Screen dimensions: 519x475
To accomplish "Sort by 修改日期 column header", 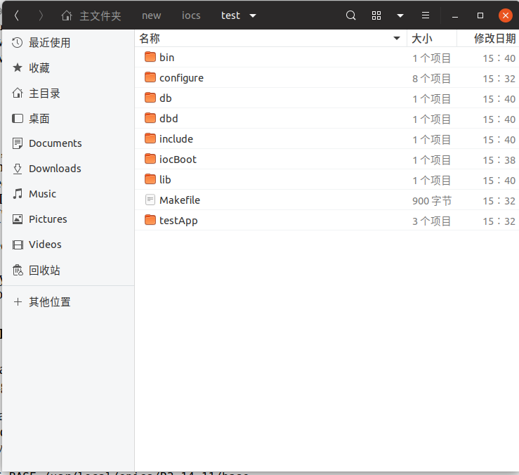I will [494, 38].
